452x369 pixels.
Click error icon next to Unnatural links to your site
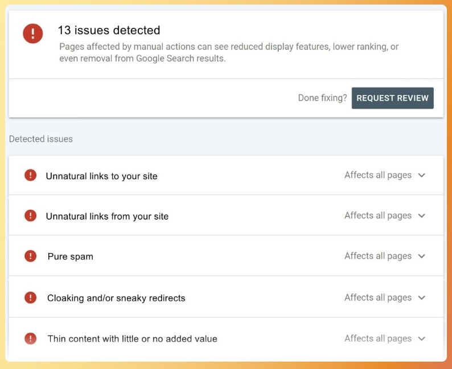(30, 175)
